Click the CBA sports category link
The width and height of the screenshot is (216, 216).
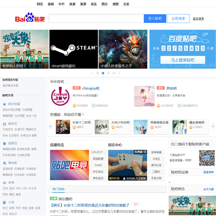(x=25, y=188)
